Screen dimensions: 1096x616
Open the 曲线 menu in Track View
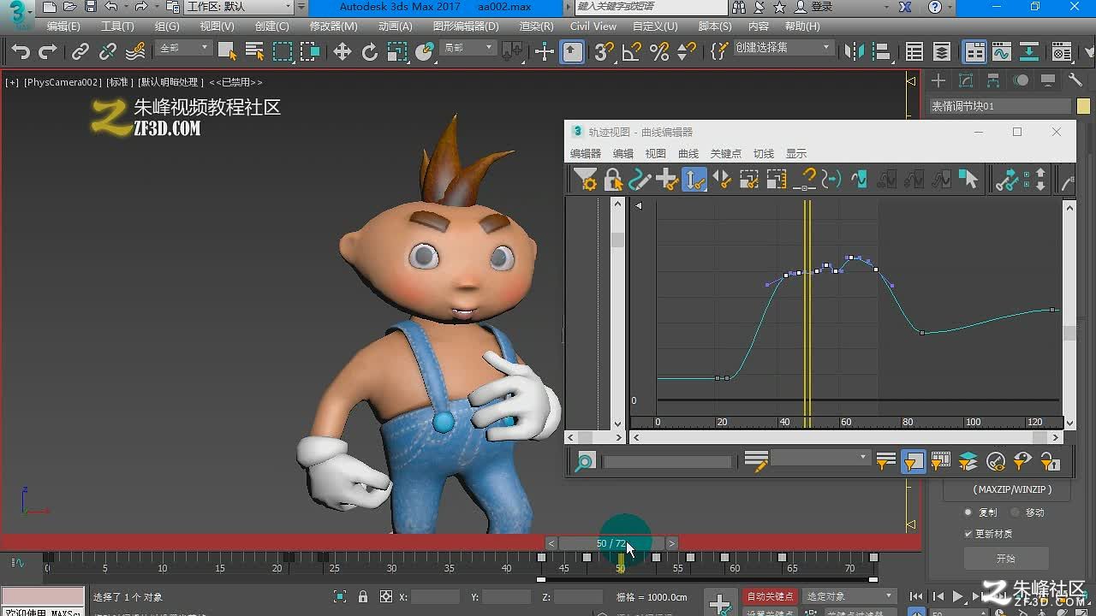click(688, 154)
